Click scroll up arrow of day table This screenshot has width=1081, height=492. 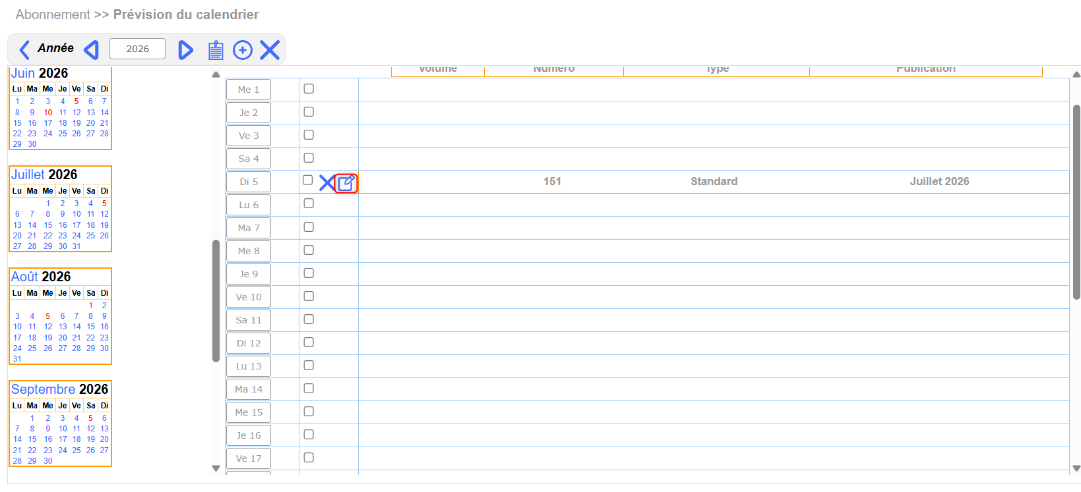(x=1076, y=74)
